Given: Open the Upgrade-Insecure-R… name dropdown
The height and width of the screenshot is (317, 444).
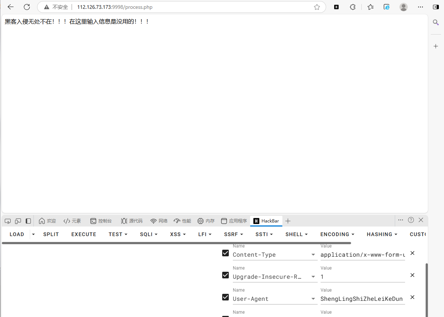Looking at the screenshot, I should [x=313, y=277].
